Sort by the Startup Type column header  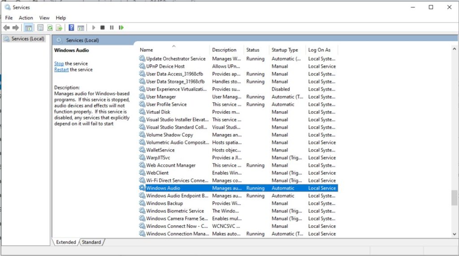tap(287, 50)
